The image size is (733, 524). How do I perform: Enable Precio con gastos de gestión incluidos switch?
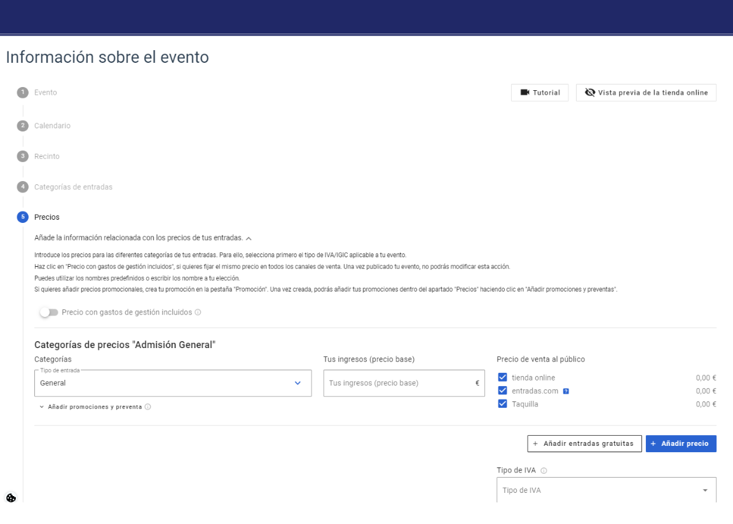pos(48,312)
